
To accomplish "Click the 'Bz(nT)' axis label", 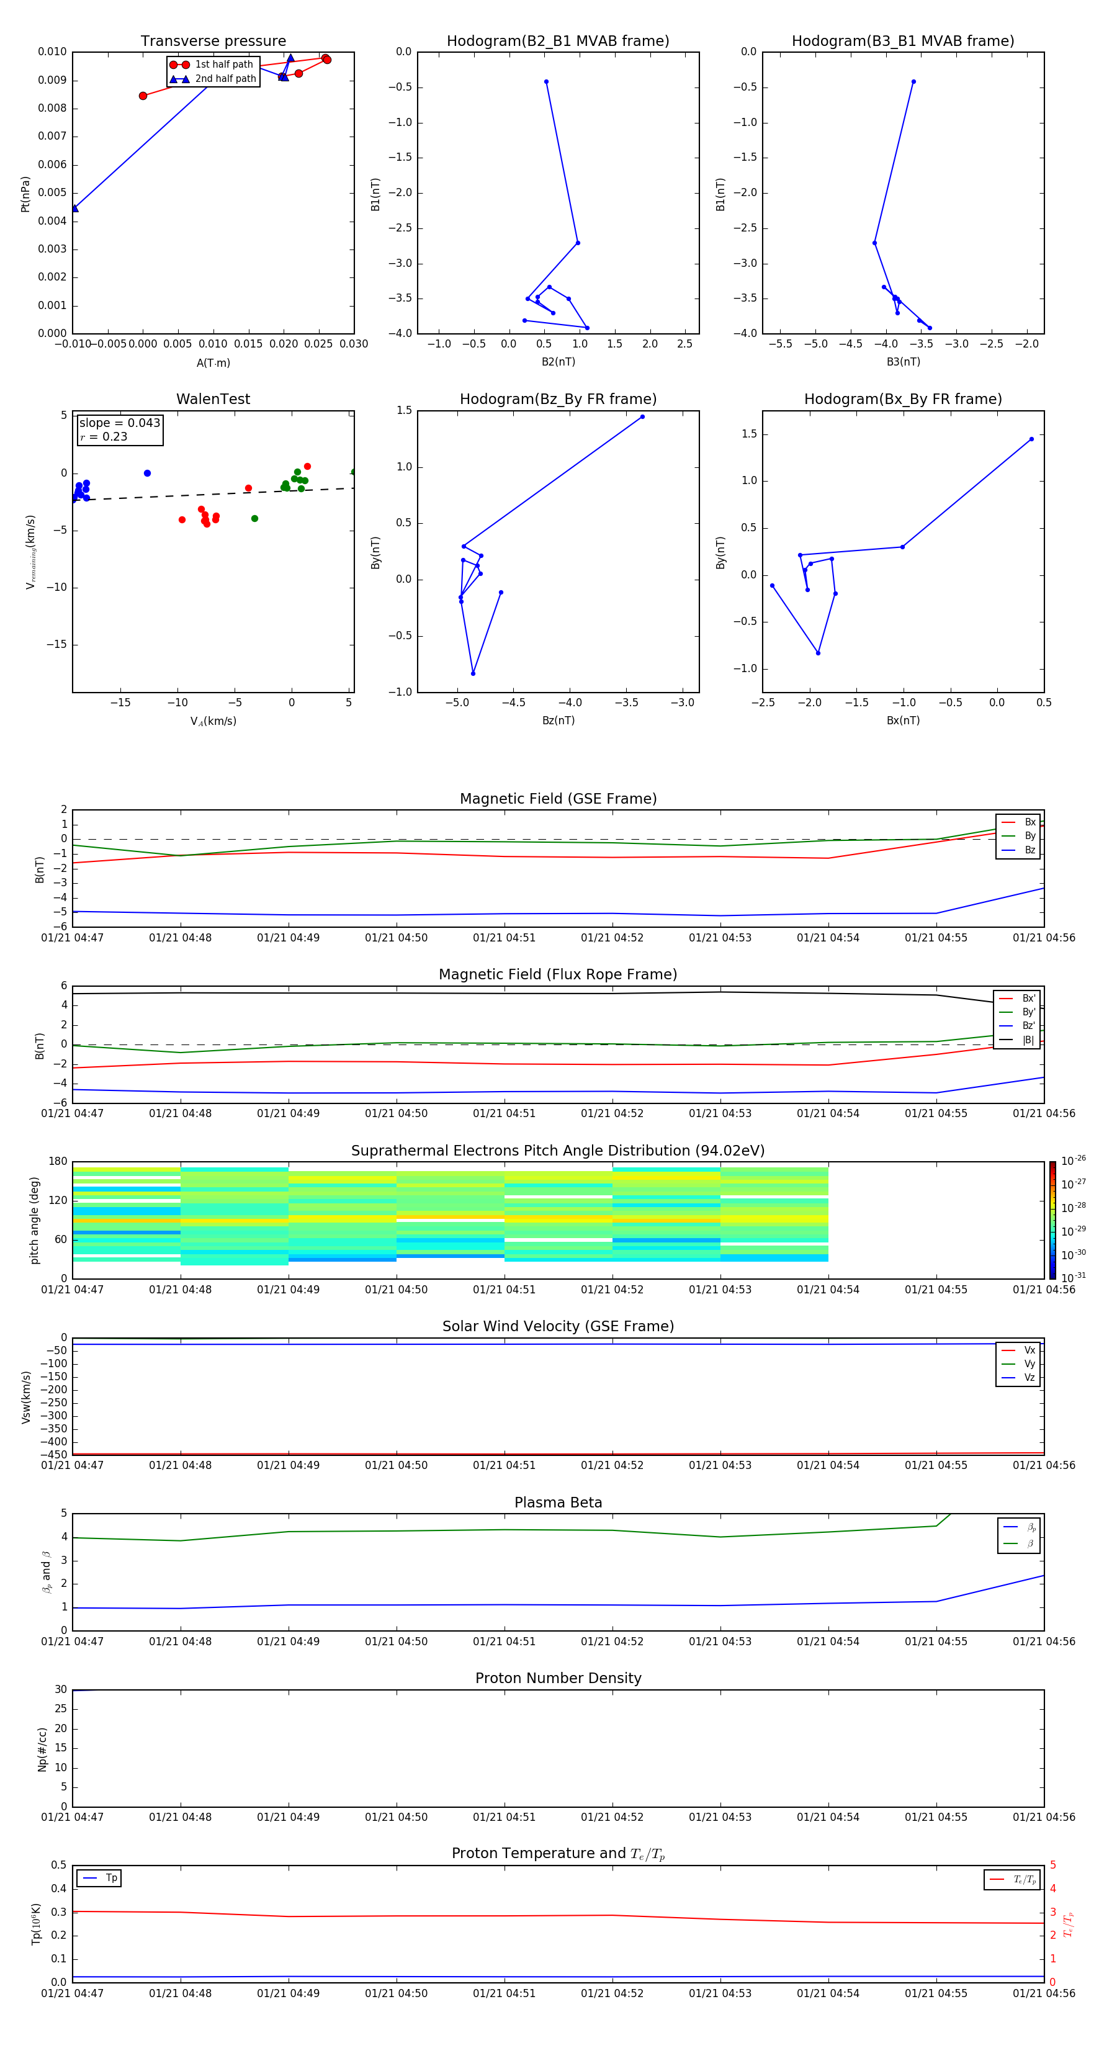I will click(558, 721).
